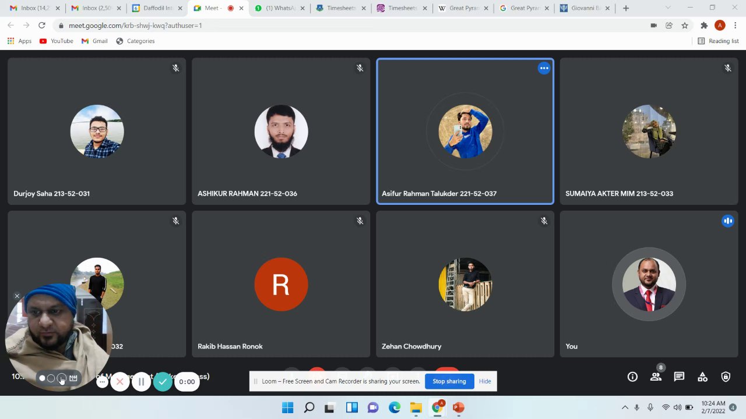Image resolution: width=746 pixels, height=419 pixels.
Task: Open Microsoft Edge from taskbar
Action: [x=395, y=407]
